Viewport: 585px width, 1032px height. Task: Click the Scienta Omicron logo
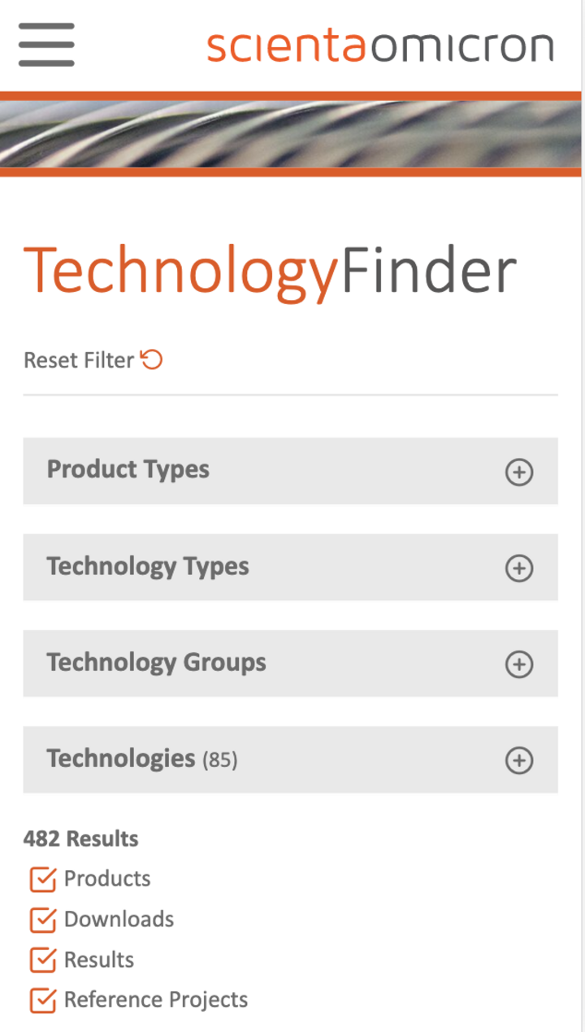point(380,47)
